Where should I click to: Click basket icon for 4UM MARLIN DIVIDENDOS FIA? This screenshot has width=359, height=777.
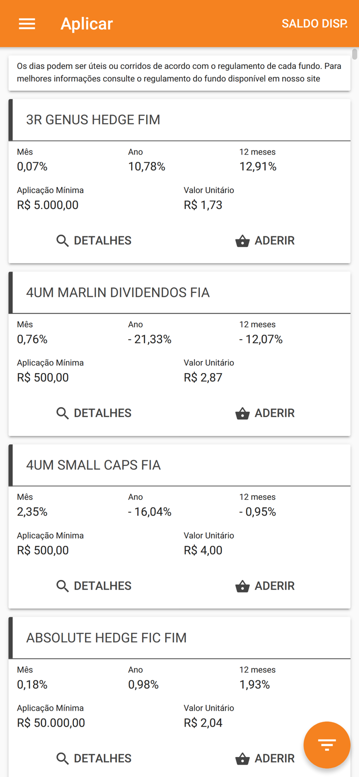coord(242,413)
